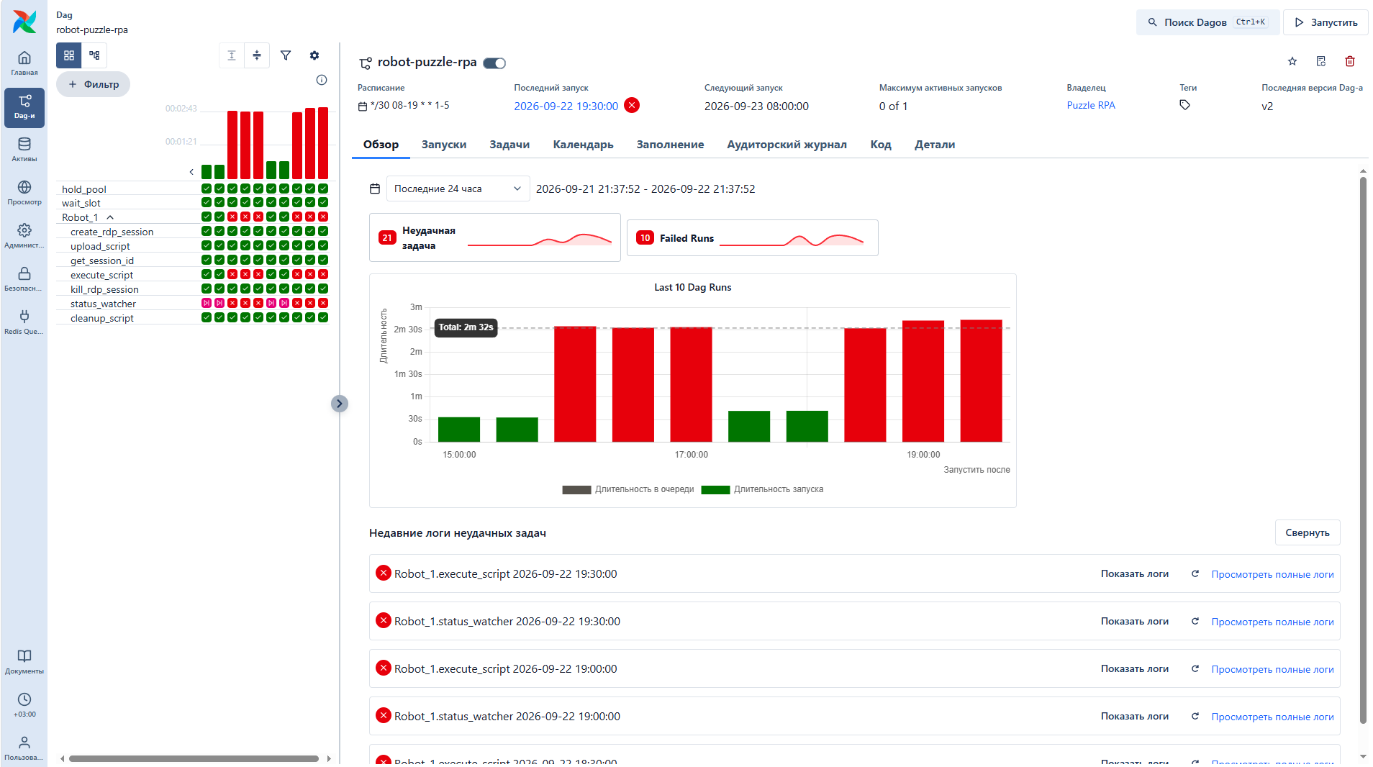Open the Failed Runs count card
The width and height of the screenshot is (1373, 767).
[752, 238]
